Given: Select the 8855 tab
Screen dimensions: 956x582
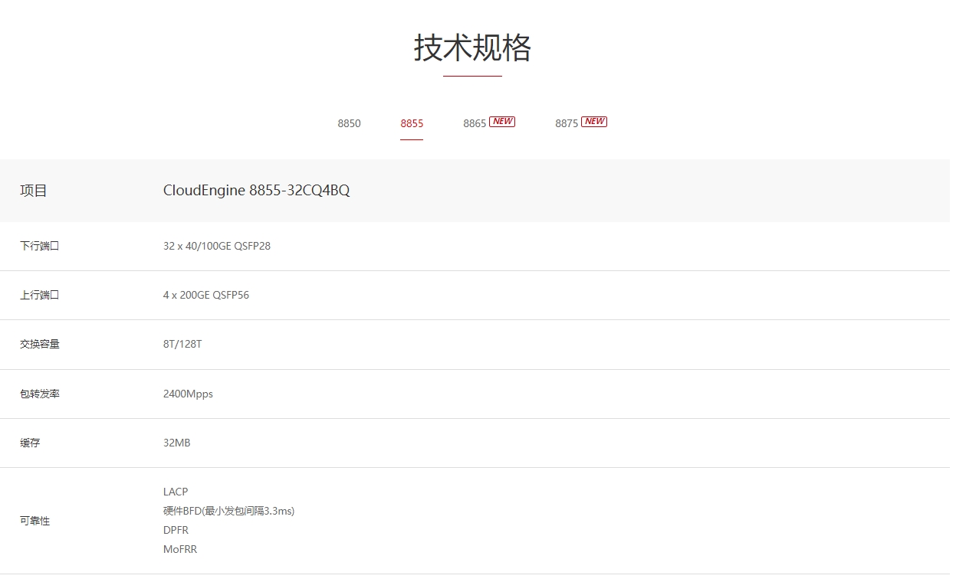Looking at the screenshot, I should pyautogui.click(x=412, y=123).
